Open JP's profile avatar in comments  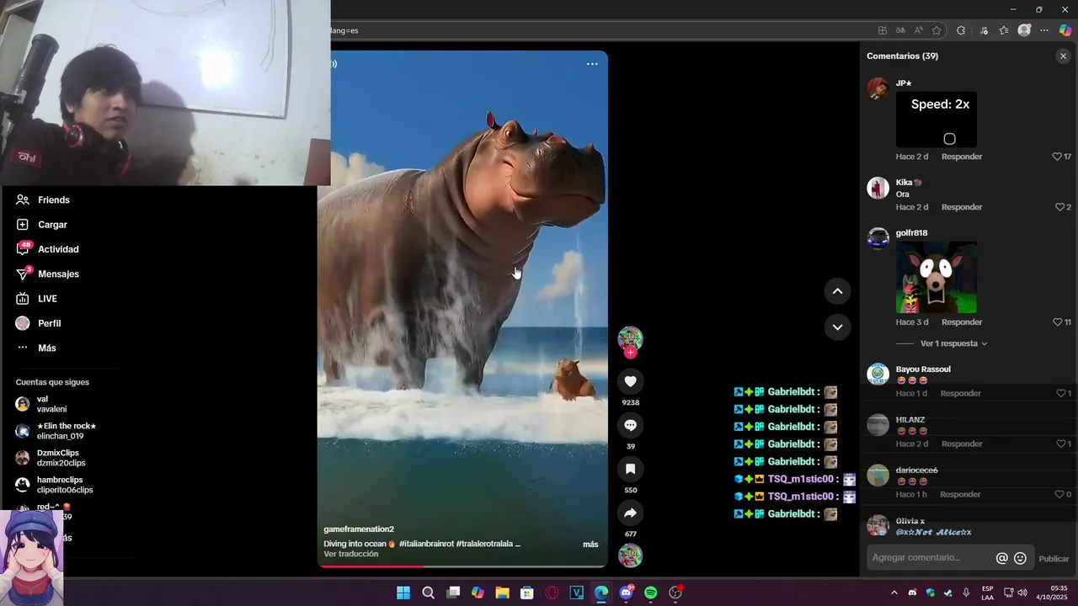click(878, 88)
